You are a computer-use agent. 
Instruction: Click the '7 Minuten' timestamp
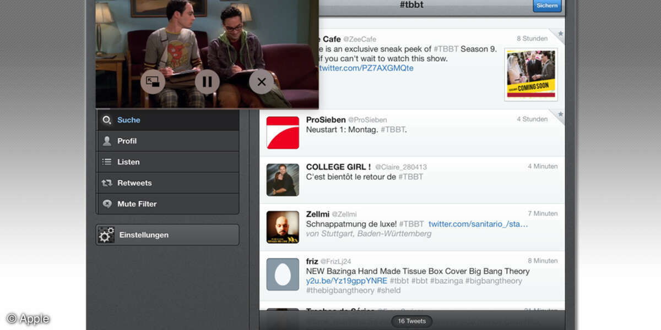click(x=543, y=213)
